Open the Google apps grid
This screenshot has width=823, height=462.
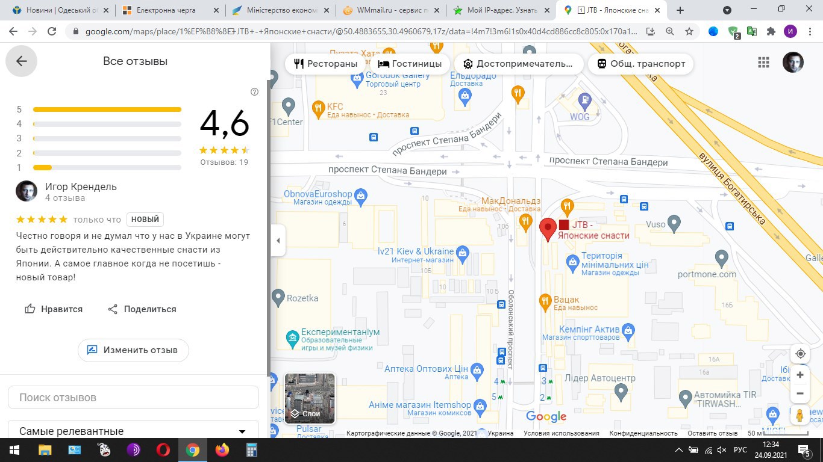coord(764,63)
